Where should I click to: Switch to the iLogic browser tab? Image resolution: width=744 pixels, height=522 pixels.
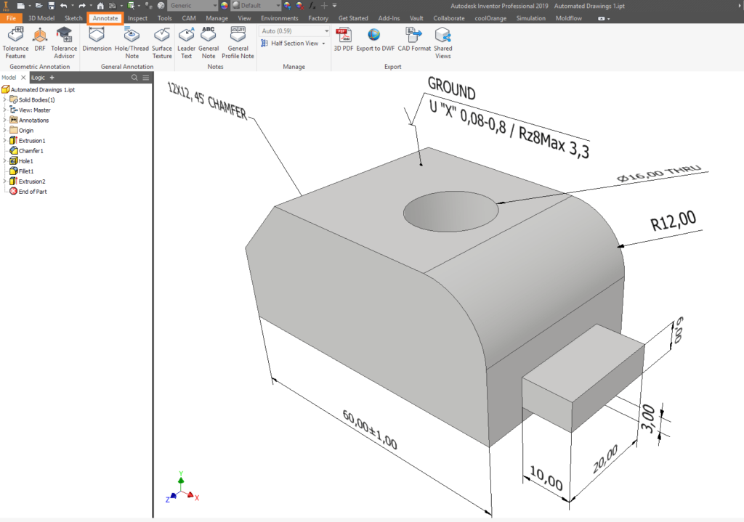click(38, 77)
